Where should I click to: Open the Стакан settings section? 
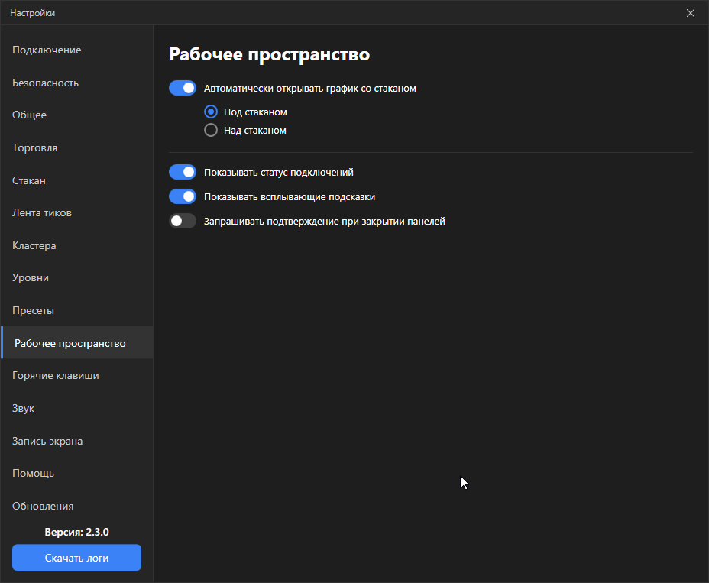[x=77, y=180]
